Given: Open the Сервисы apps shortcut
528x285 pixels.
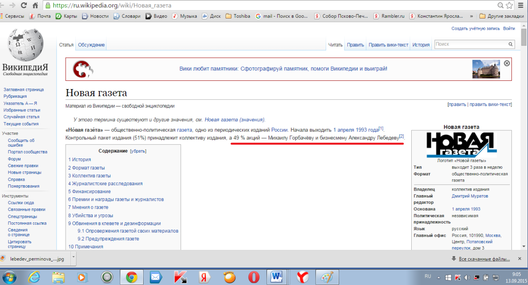Looking at the screenshot, I should (x=13, y=16).
